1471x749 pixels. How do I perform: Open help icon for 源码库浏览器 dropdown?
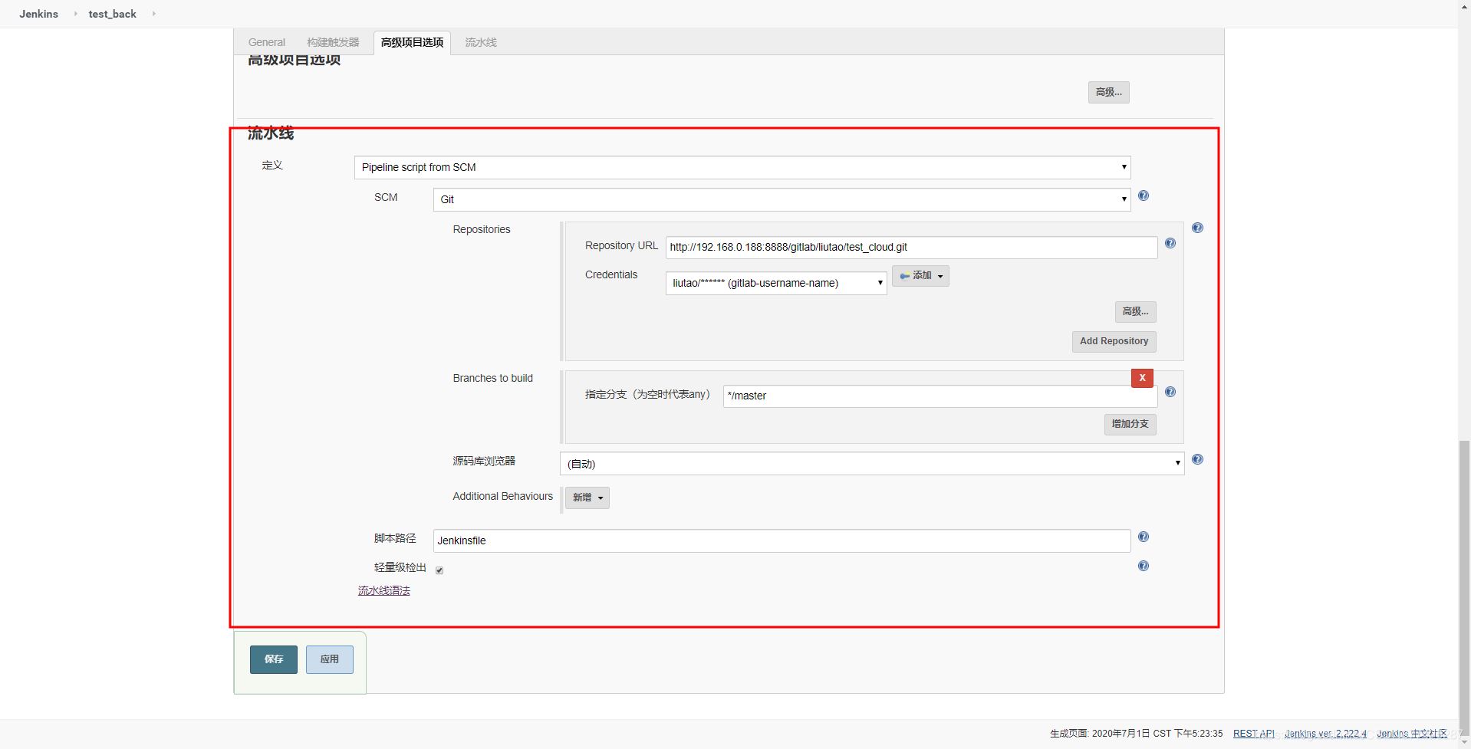tap(1197, 460)
